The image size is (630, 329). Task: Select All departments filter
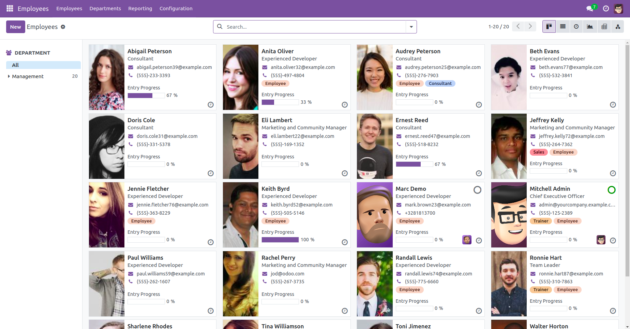click(x=43, y=65)
